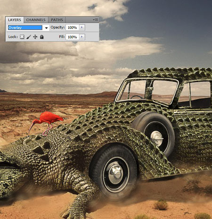Switch to the Layers tab
The width and height of the screenshot is (212, 219).
pyautogui.click(x=15, y=20)
